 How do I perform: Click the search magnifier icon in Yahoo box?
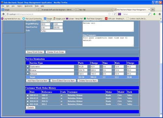point(149,14)
